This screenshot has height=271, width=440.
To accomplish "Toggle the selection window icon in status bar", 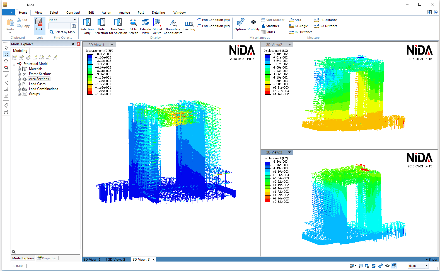I will pyautogui.click(x=367, y=266).
